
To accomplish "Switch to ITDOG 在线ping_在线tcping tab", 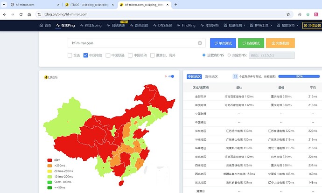I will click(90, 5).
